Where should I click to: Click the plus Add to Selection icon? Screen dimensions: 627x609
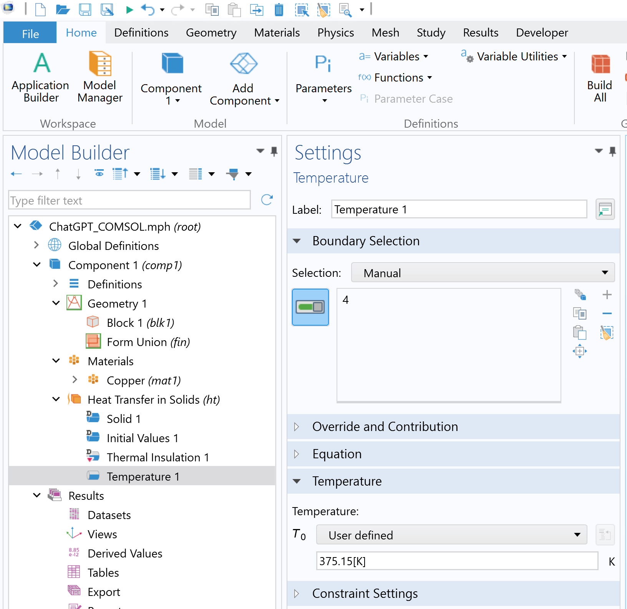pos(607,295)
